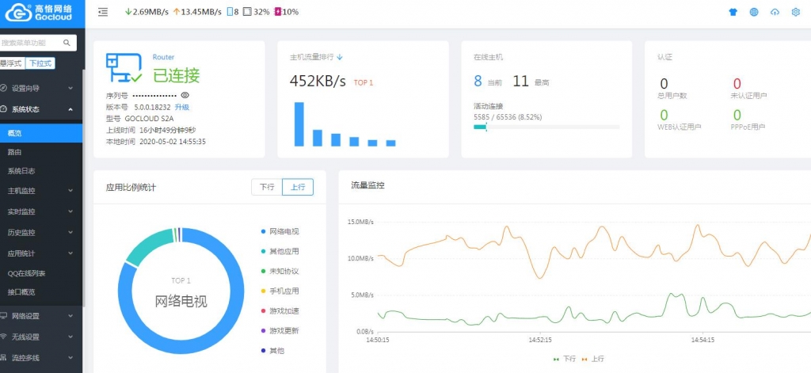
Task: Click the cloud upload icon in header
Action: pyautogui.click(x=774, y=13)
